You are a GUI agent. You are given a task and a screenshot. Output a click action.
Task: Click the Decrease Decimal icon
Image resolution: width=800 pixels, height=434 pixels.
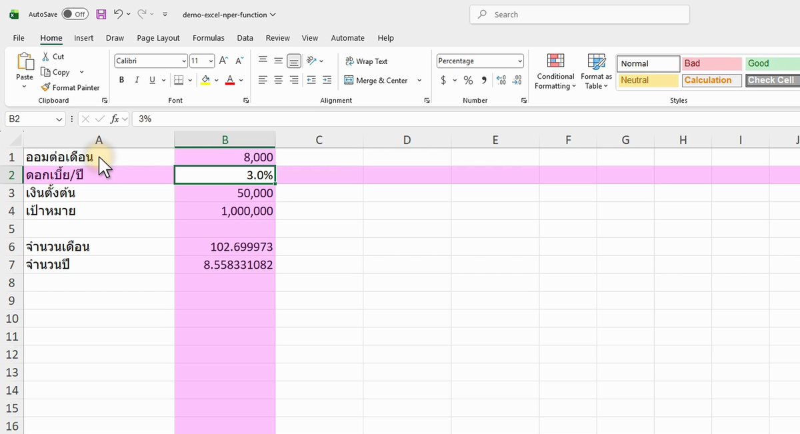tap(517, 80)
